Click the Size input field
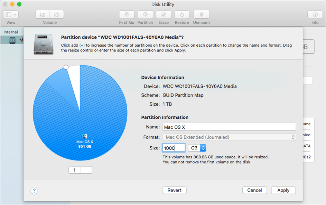The width and height of the screenshot is (326, 205). point(174,148)
